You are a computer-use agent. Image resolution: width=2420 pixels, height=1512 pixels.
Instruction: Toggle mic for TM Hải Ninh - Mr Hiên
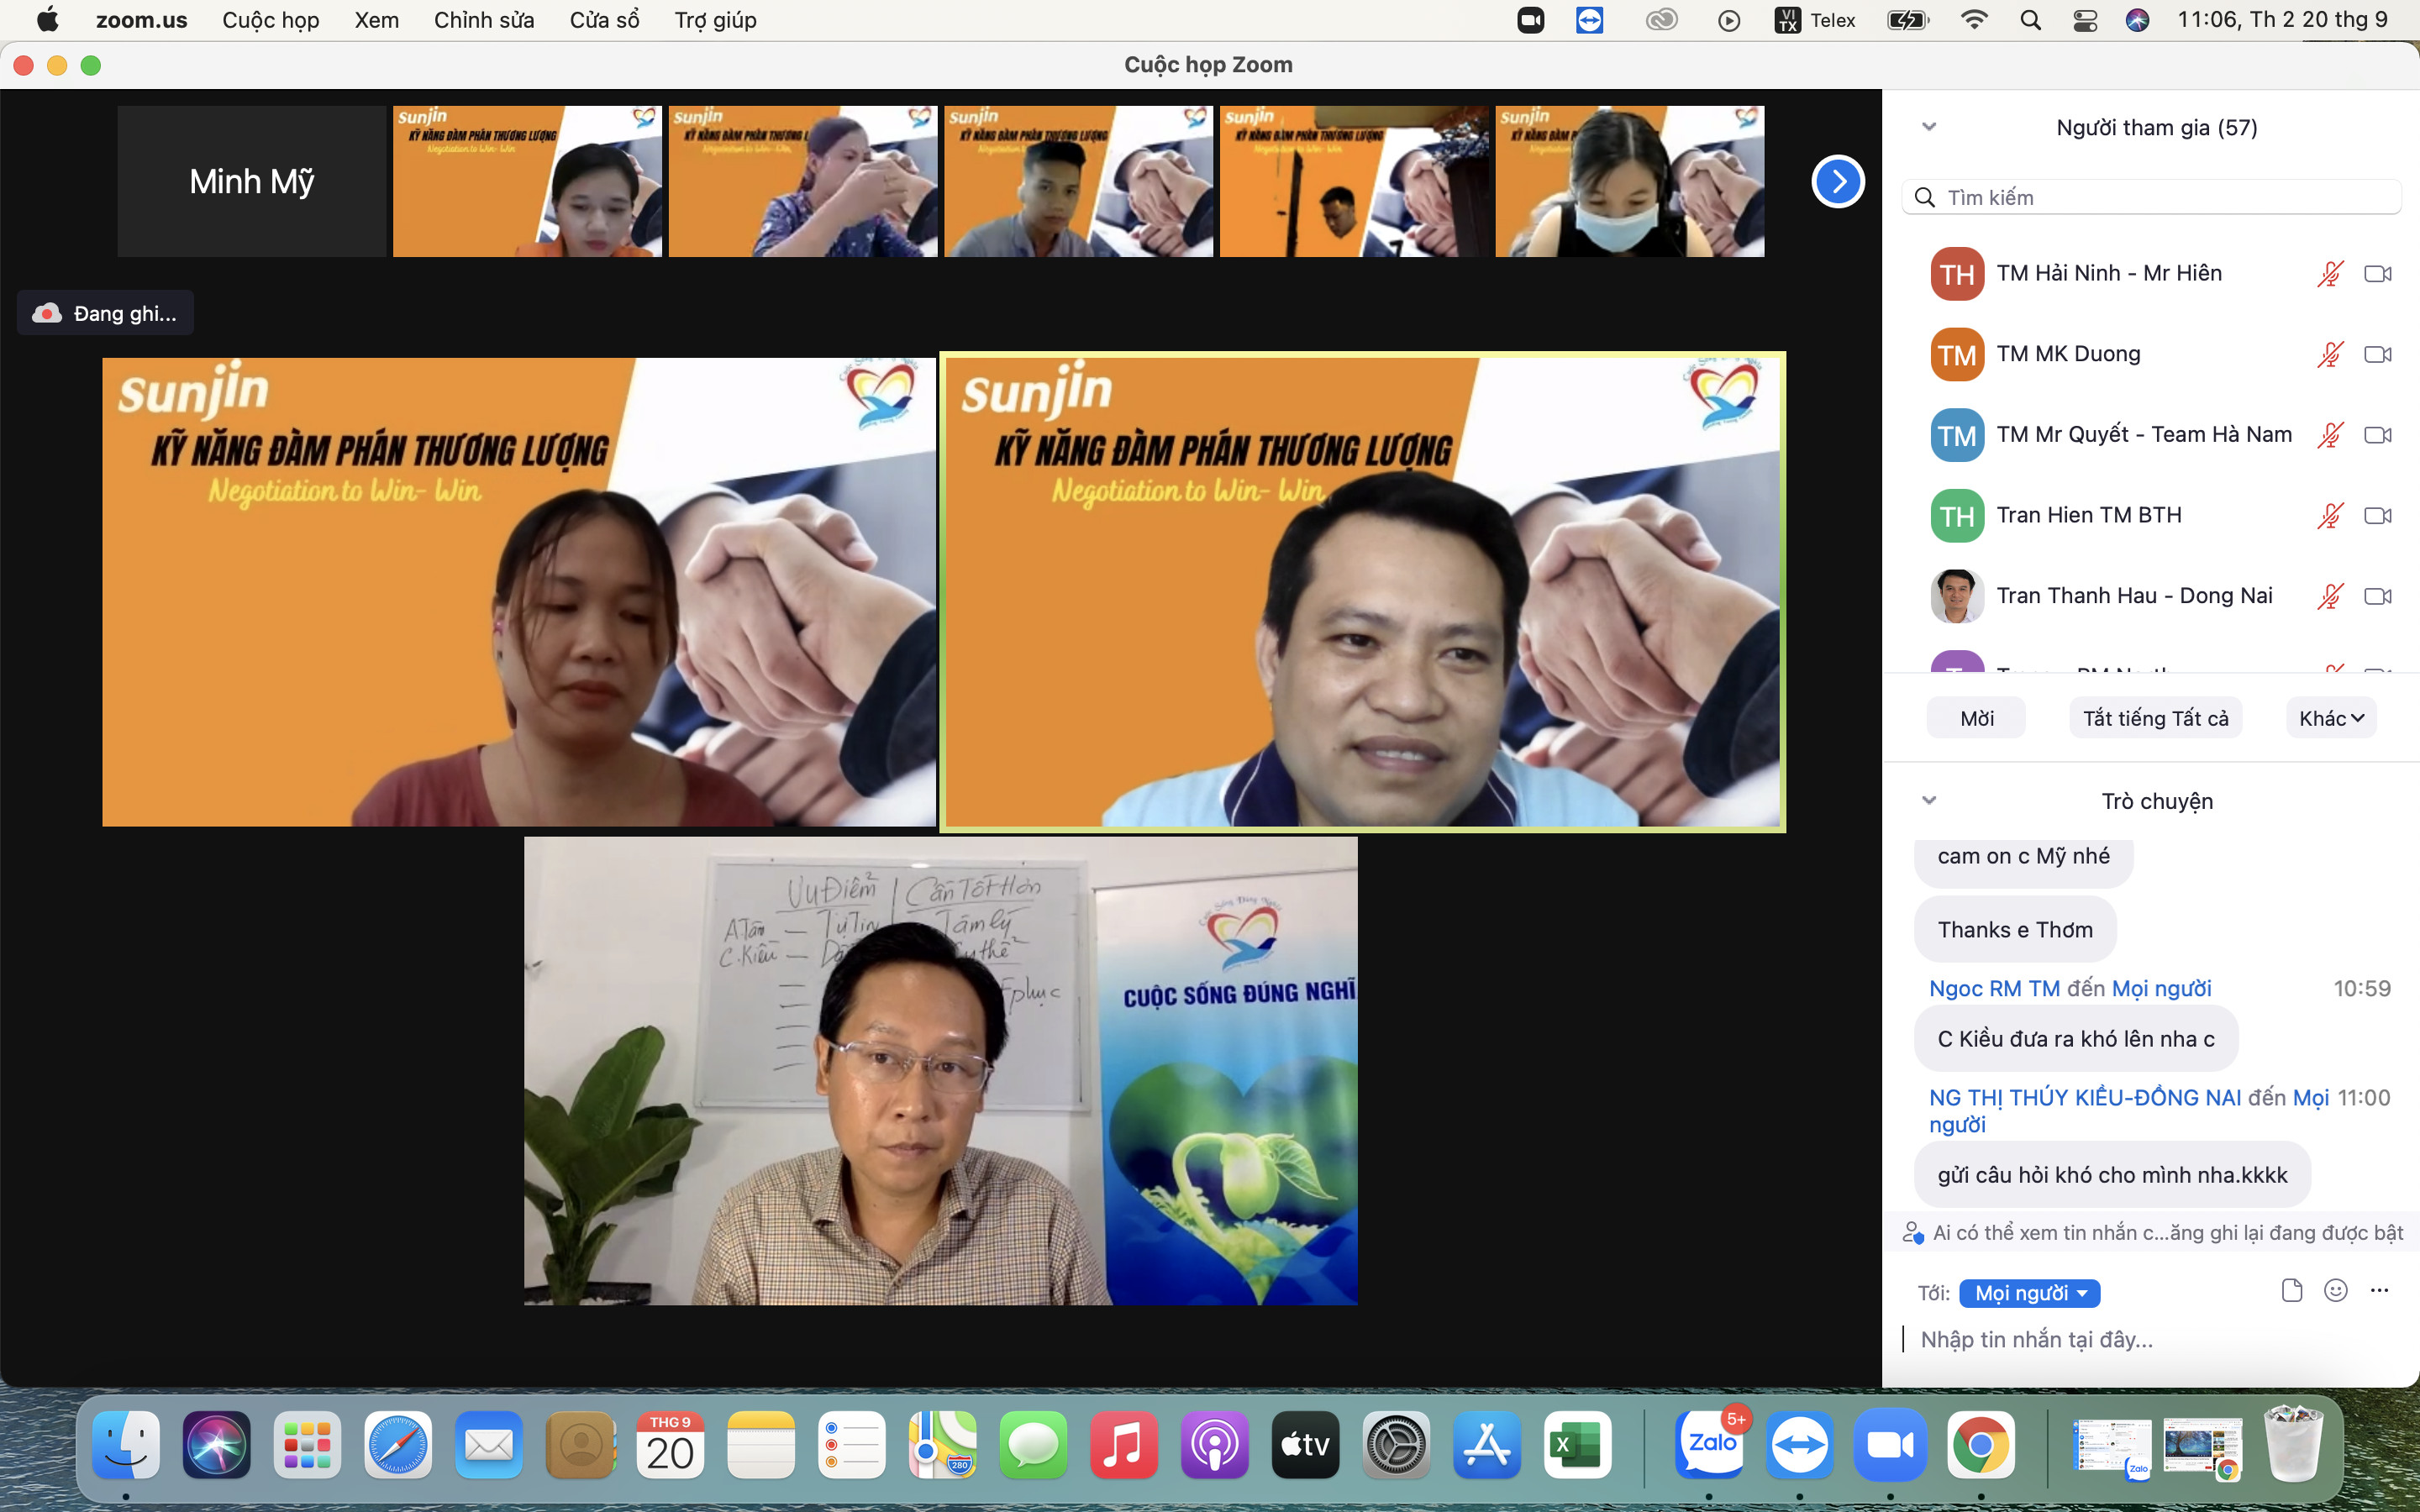point(2330,273)
